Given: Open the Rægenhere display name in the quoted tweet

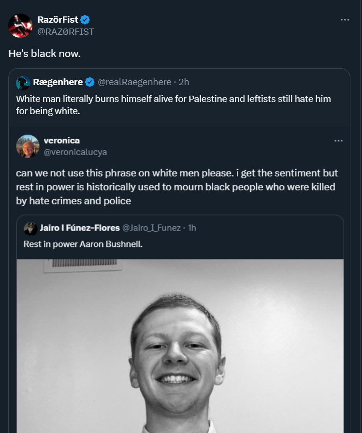Looking at the screenshot, I should click(58, 82).
